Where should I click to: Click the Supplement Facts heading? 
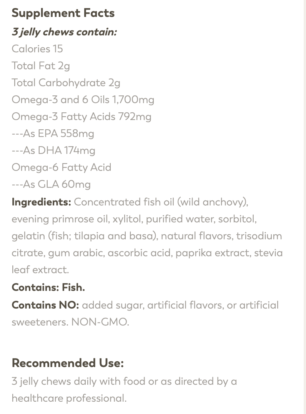coord(63,13)
